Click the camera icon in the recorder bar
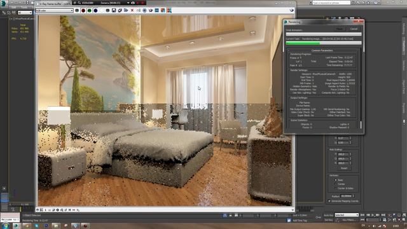407x229 pixels. click(133, 3)
